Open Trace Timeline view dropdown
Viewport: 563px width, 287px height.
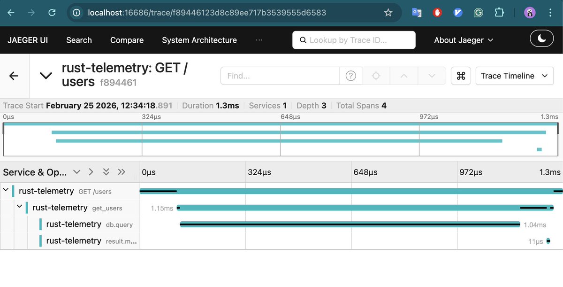click(x=515, y=76)
